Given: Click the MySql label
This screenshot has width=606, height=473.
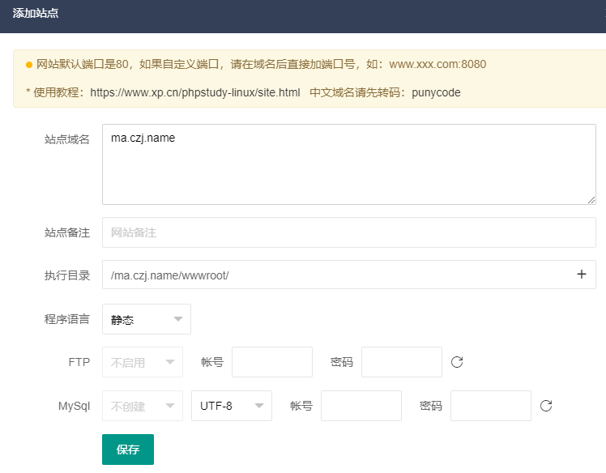Looking at the screenshot, I should (75, 406).
